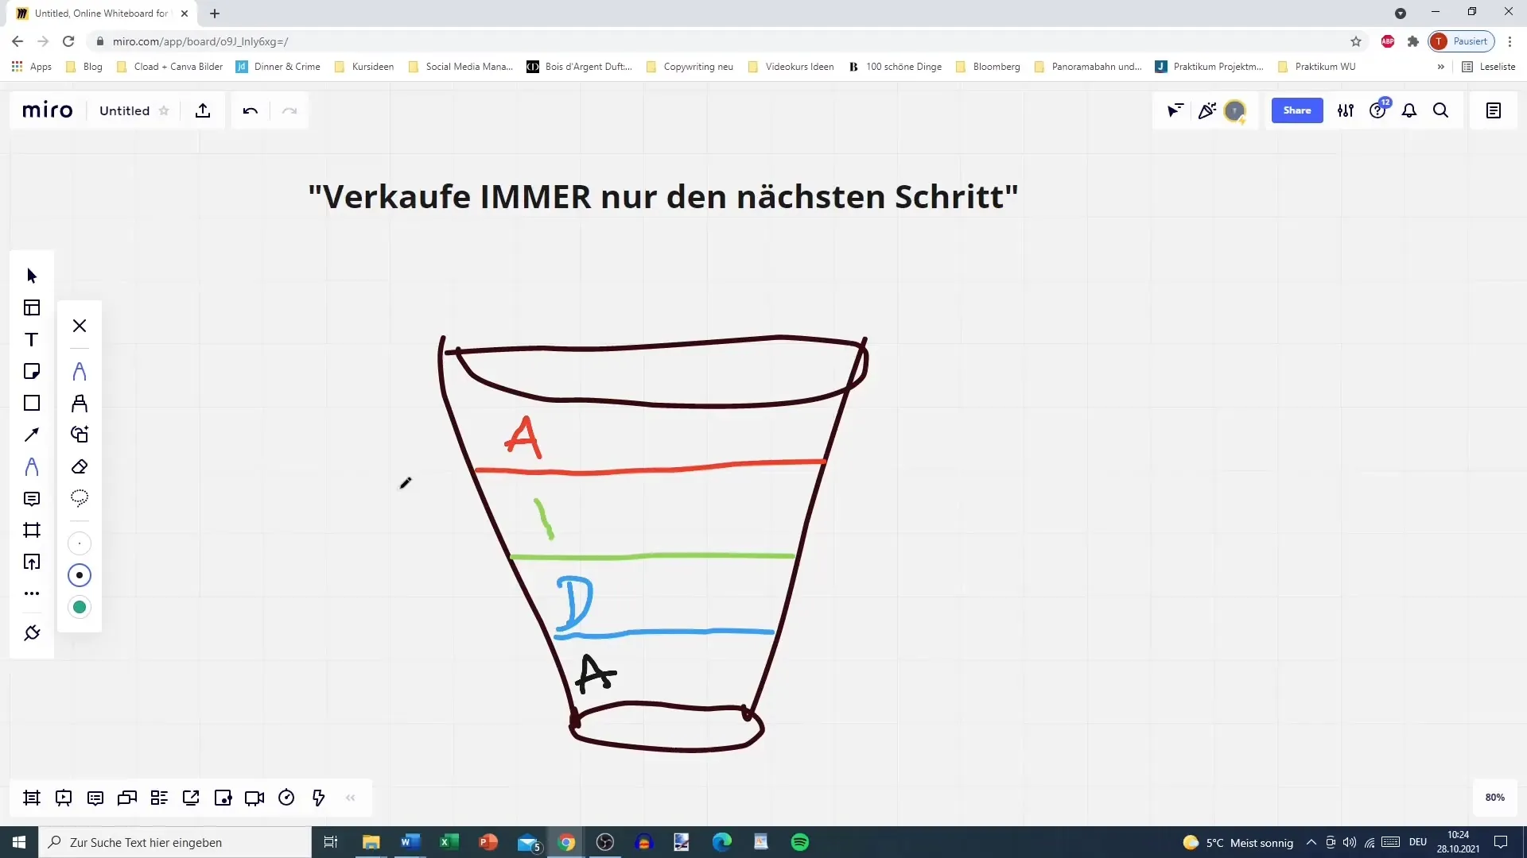Expand the bottom toolbar options
Viewport: 1527px width, 858px height.
point(352,798)
